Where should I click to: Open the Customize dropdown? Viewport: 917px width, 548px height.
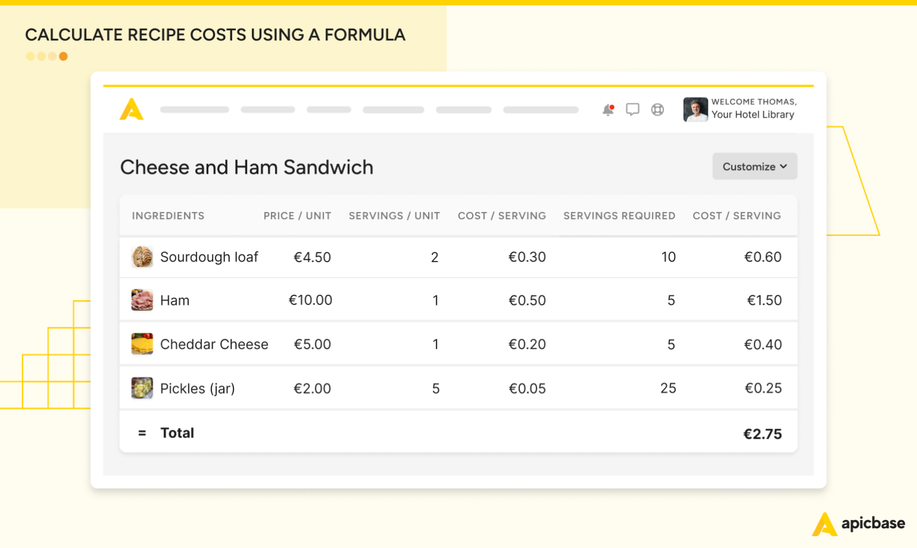[754, 166]
